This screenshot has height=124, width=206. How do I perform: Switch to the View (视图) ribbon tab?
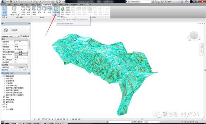[61, 5]
